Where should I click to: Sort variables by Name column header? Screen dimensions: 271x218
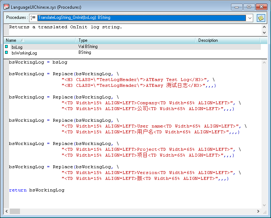click(x=40, y=40)
